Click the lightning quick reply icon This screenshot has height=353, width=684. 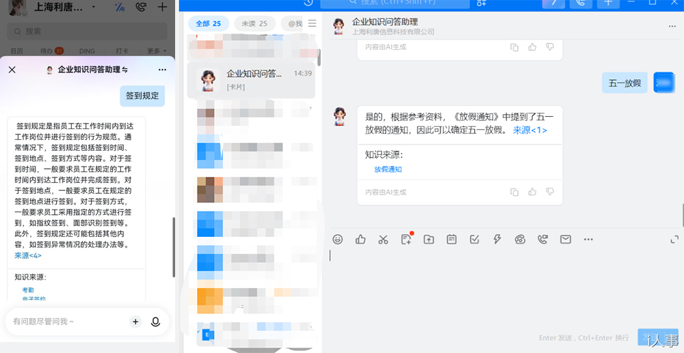[497, 240]
